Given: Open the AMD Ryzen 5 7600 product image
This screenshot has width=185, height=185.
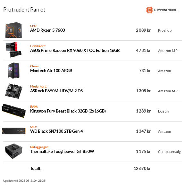Looking at the screenshot, I should pyautogui.click(x=13, y=30).
